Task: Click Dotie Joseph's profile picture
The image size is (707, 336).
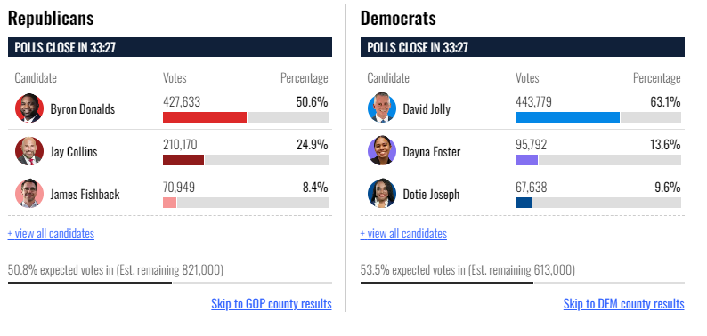Action: (x=382, y=194)
